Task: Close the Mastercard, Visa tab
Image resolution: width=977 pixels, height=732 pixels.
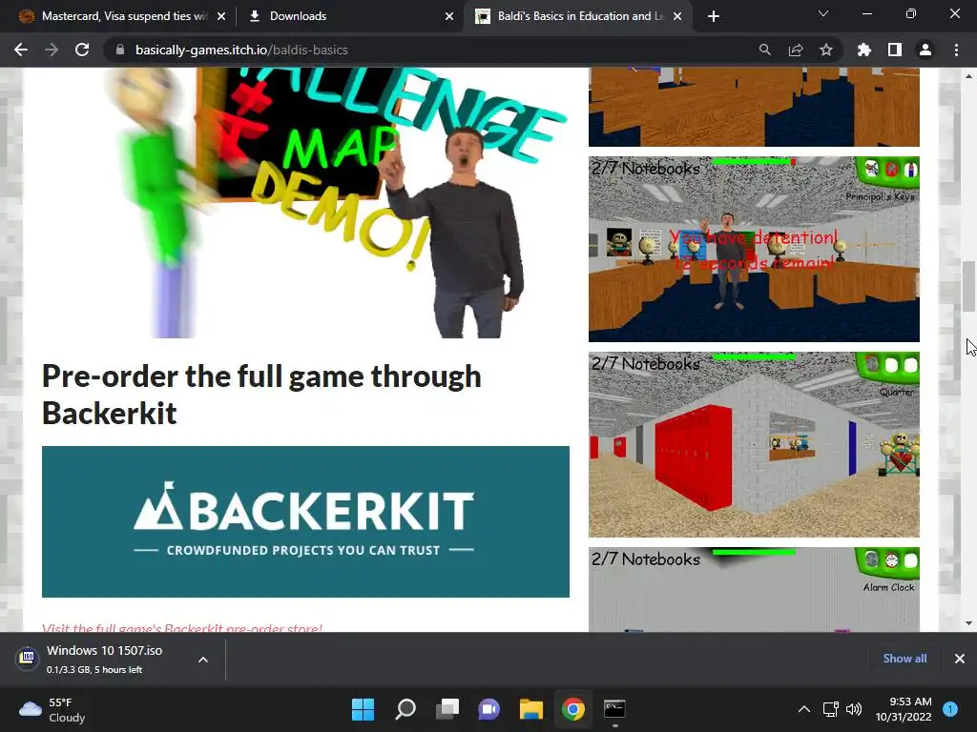Action: [x=221, y=16]
